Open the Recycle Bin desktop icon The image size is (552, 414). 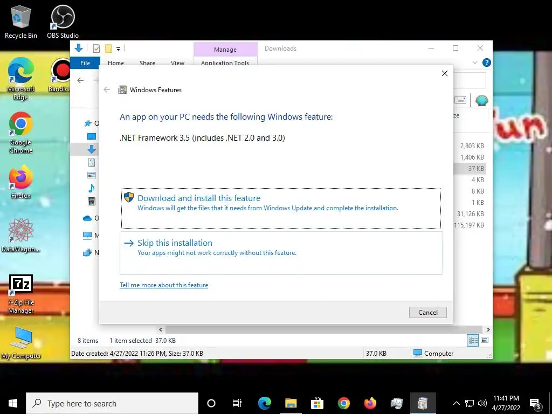click(x=21, y=22)
